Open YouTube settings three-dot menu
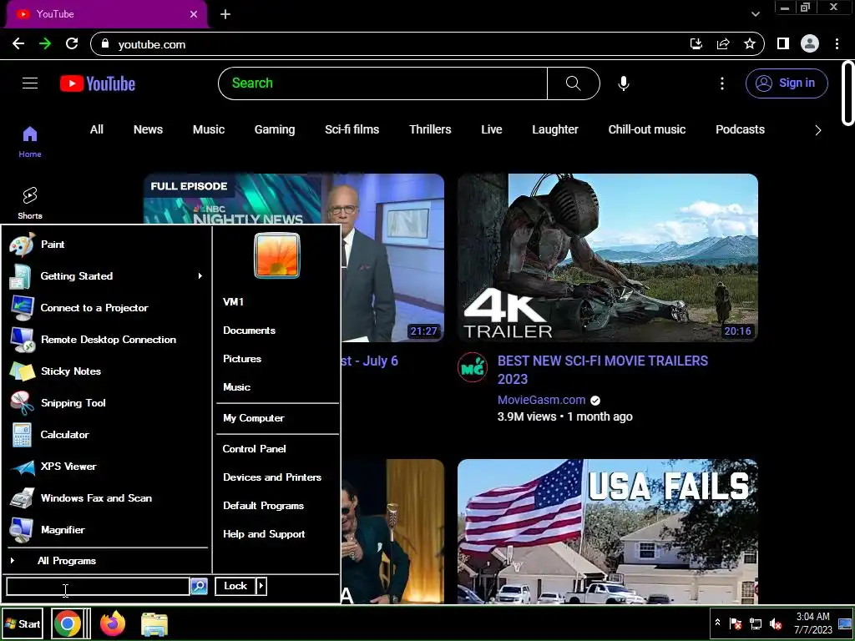Screen dimensions: 855x641 pos(722,83)
